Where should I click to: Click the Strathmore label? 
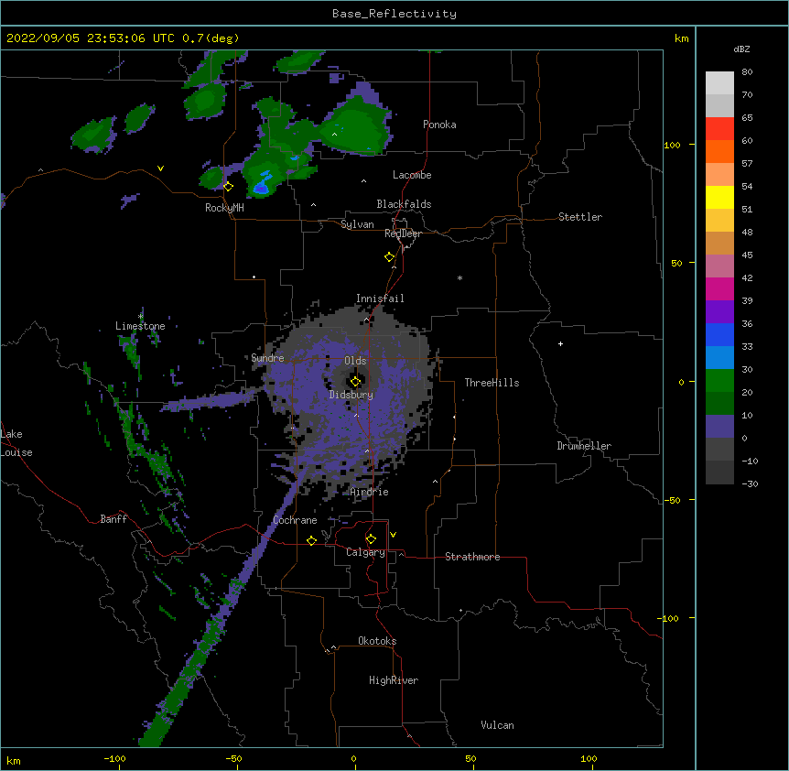[x=472, y=557]
